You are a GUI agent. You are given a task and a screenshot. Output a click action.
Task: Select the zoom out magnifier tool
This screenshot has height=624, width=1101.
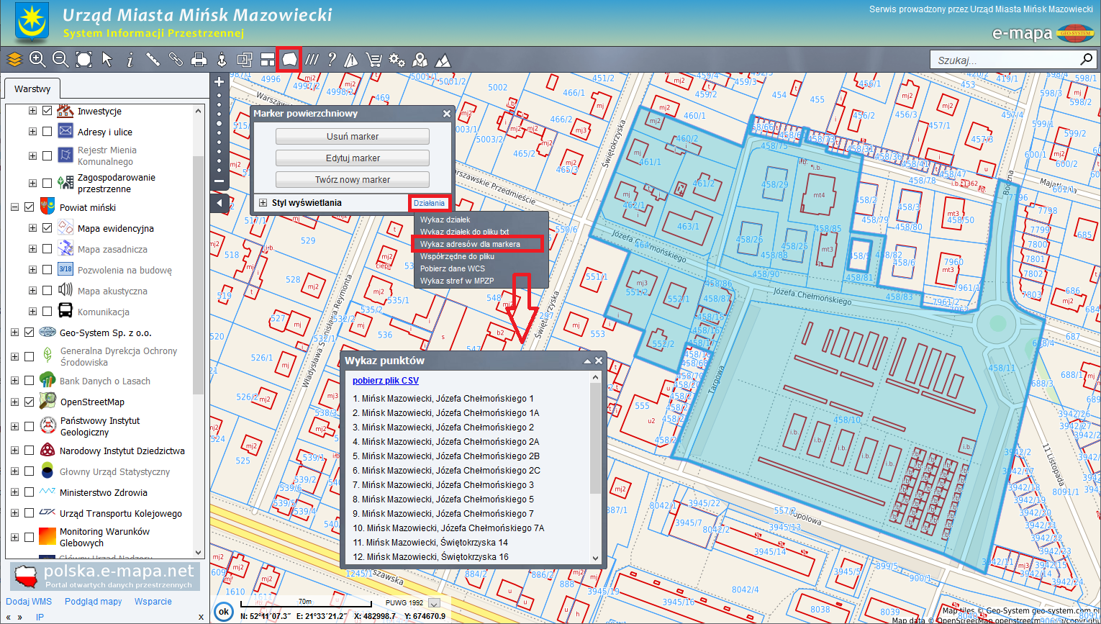pos(60,60)
